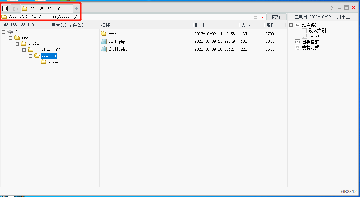Collapse the root / tree node
Screen dimensions: 360x197
(4, 32)
